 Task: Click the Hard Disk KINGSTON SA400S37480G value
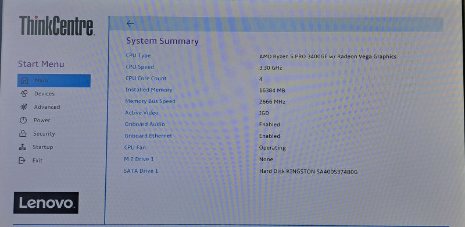click(309, 172)
